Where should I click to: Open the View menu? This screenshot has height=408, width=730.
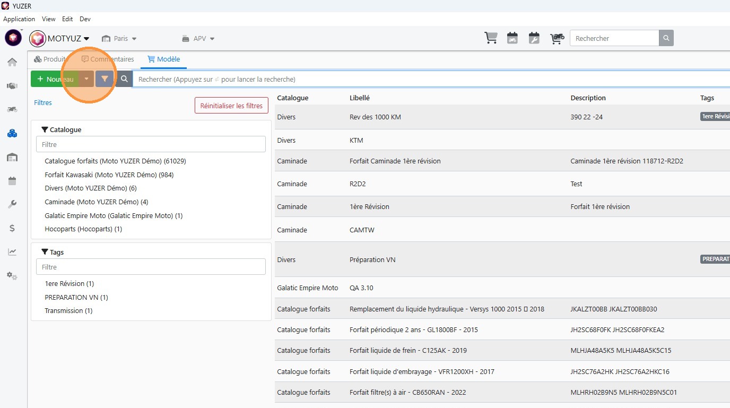pyautogui.click(x=49, y=19)
